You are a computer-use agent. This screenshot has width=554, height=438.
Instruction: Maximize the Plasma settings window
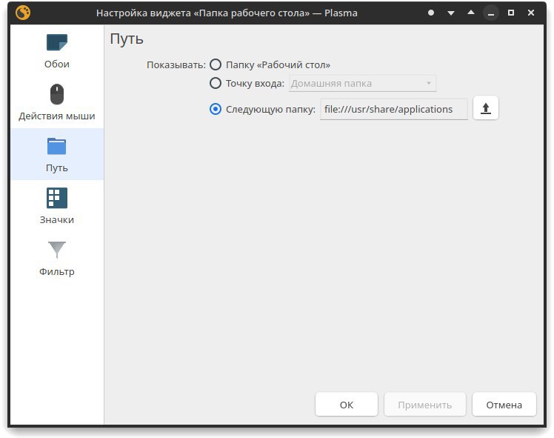[510, 13]
